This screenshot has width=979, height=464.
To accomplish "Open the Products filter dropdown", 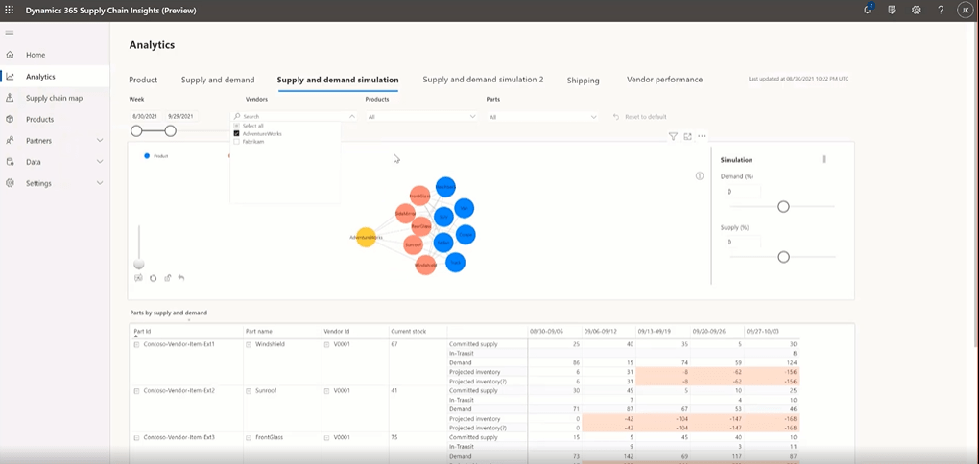I will point(420,117).
